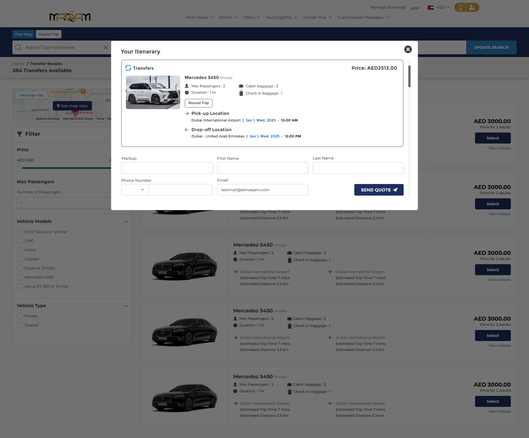Open the phone country code dropdown

point(135,190)
